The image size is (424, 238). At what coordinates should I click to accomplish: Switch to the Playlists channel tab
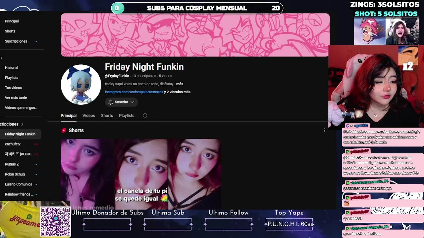click(x=127, y=116)
